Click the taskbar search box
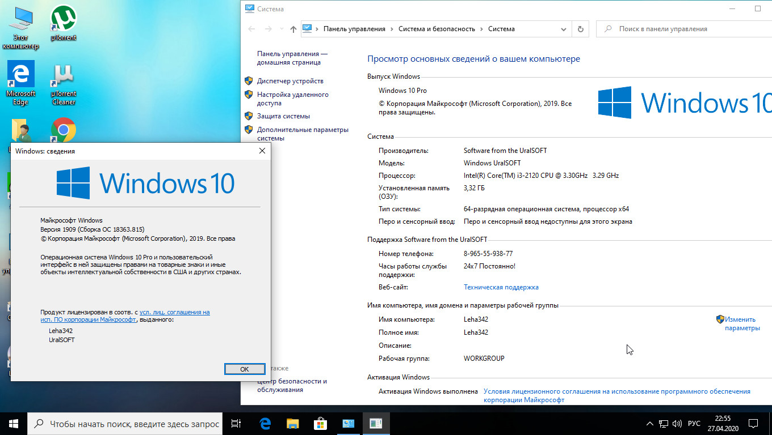 point(124,424)
